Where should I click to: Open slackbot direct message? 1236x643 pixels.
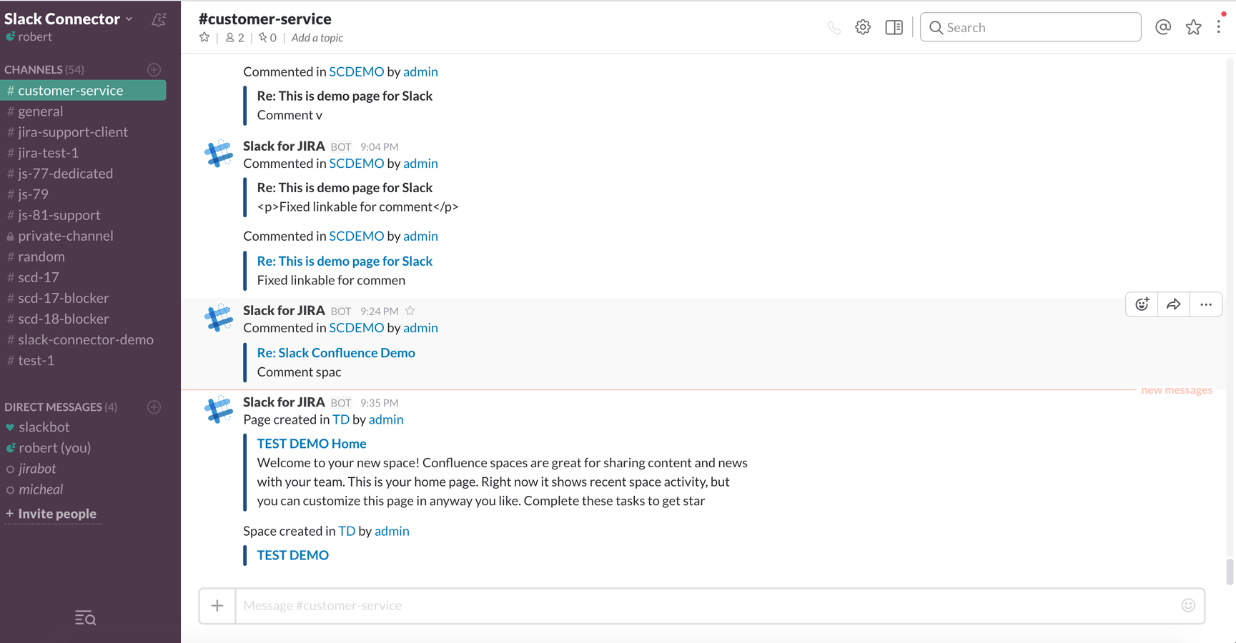point(83,427)
